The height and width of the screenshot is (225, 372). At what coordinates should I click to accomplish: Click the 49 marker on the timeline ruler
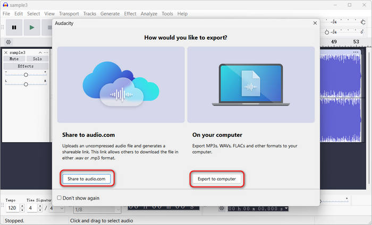click(334, 42)
